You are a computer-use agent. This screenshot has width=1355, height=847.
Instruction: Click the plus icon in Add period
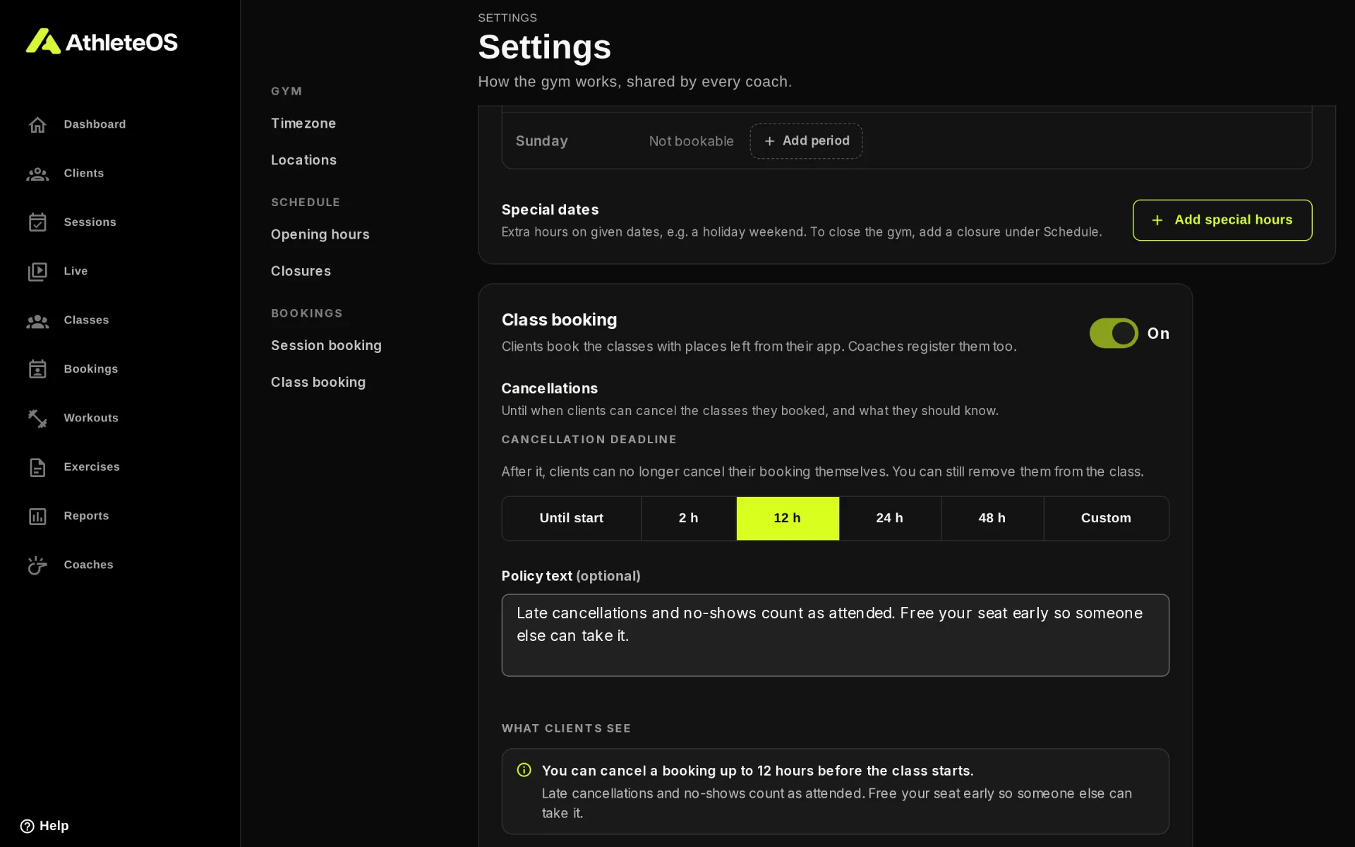click(x=769, y=141)
